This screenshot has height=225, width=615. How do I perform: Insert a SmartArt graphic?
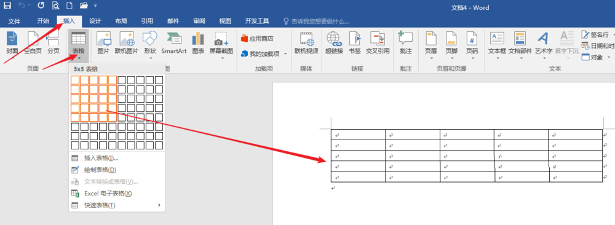pos(174,44)
